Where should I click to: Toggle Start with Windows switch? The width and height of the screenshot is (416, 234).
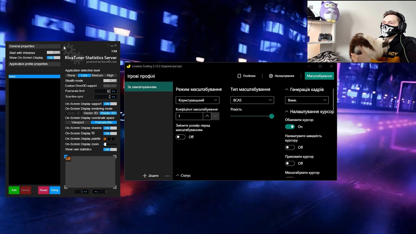53,53
